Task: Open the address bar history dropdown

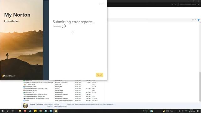Action: (172, 4)
